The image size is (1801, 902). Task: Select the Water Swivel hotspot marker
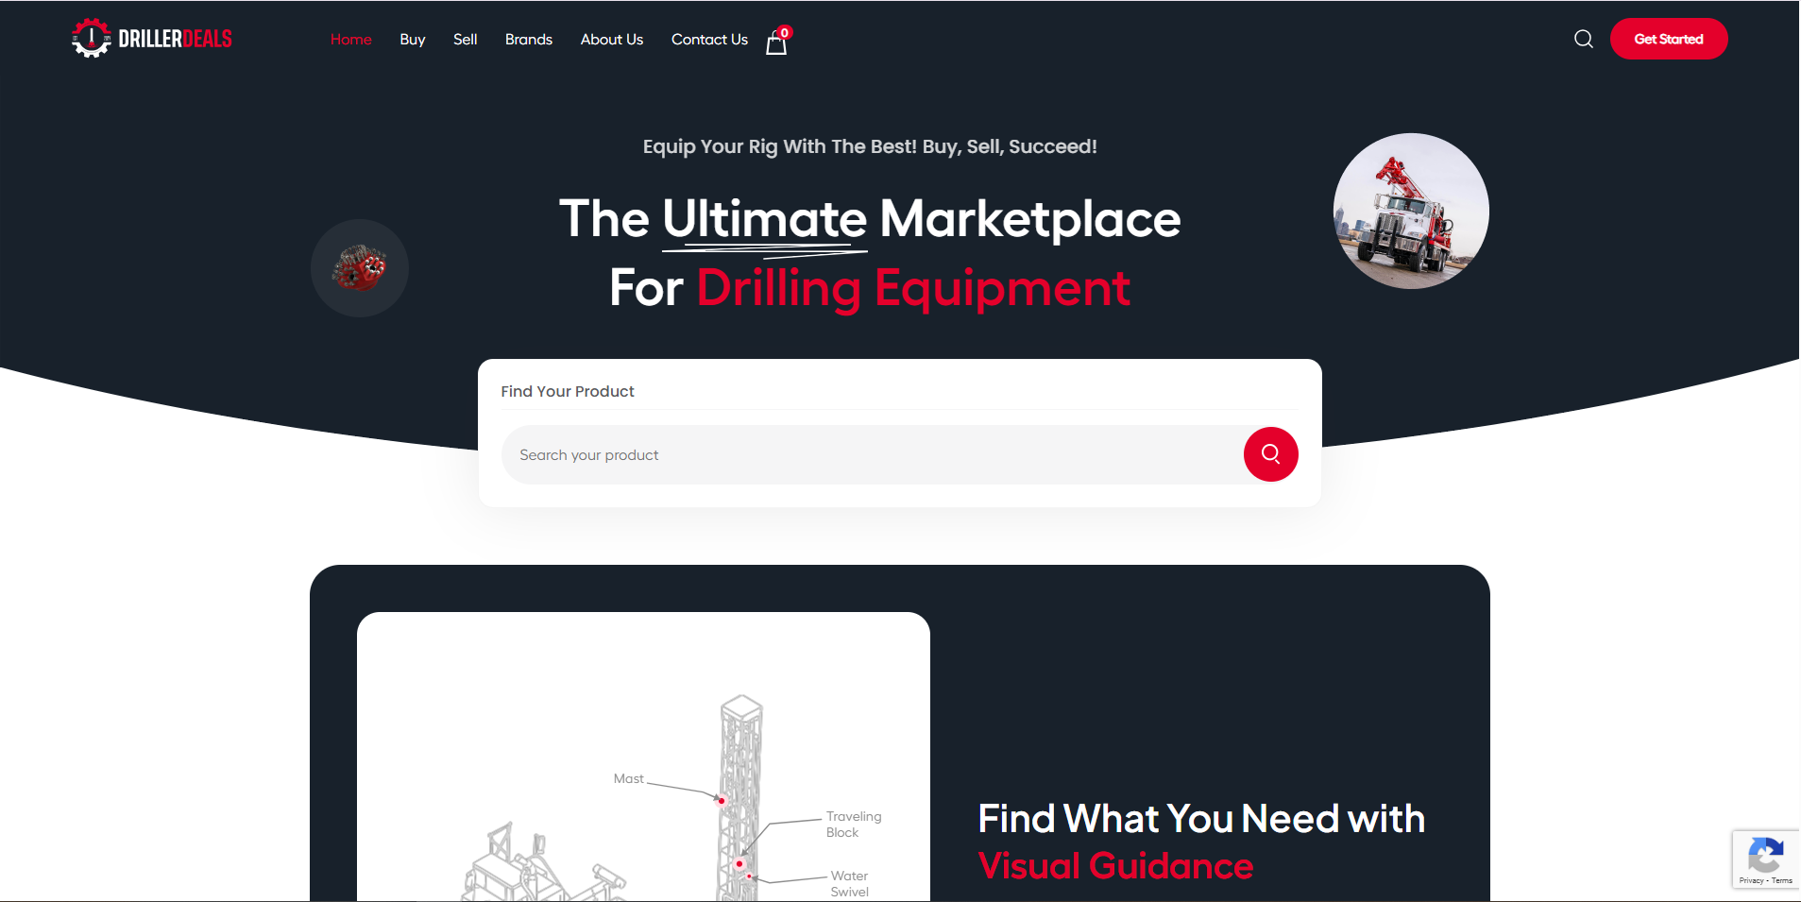point(750,877)
